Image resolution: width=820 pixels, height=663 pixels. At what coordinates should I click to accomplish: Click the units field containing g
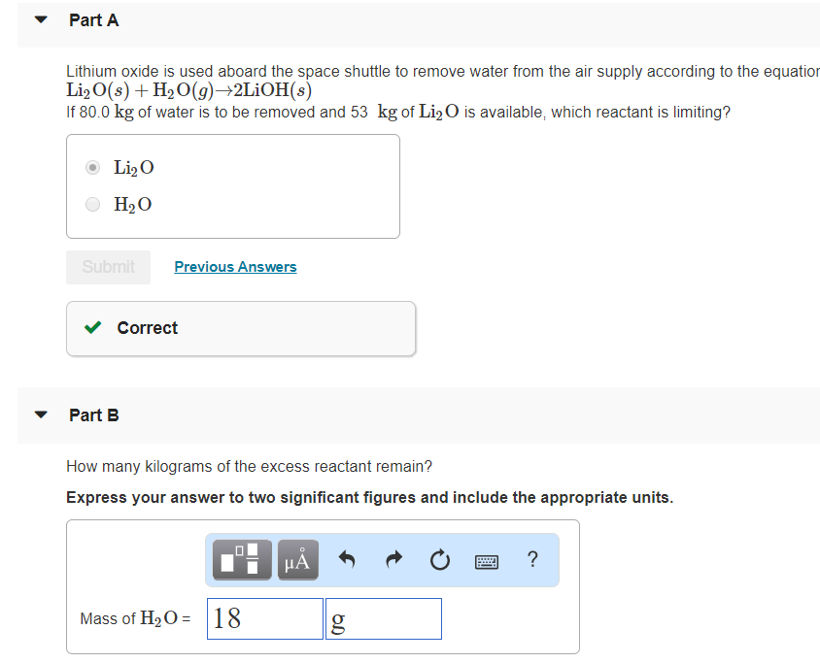pyautogui.click(x=384, y=618)
